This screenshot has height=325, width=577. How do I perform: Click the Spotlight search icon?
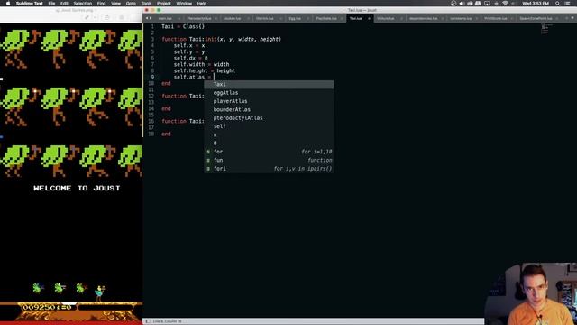(x=557, y=4)
